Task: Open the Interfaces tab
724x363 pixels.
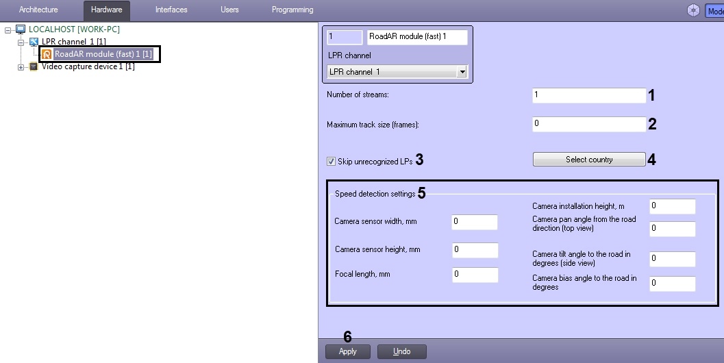Action: pyautogui.click(x=171, y=10)
